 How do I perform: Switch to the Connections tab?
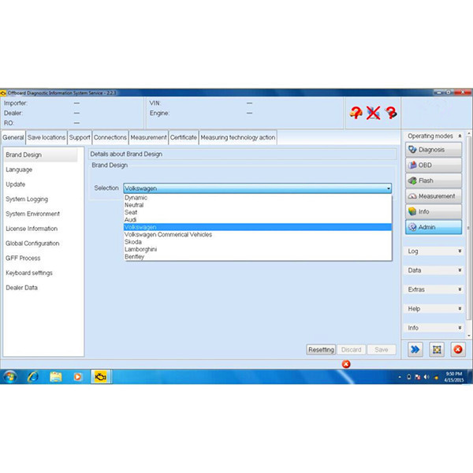click(x=110, y=137)
